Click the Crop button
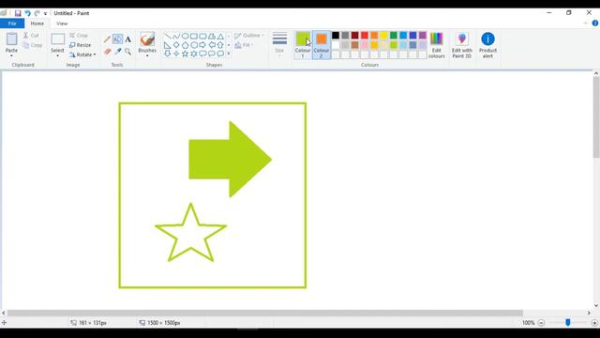600x338 pixels. [x=79, y=36]
